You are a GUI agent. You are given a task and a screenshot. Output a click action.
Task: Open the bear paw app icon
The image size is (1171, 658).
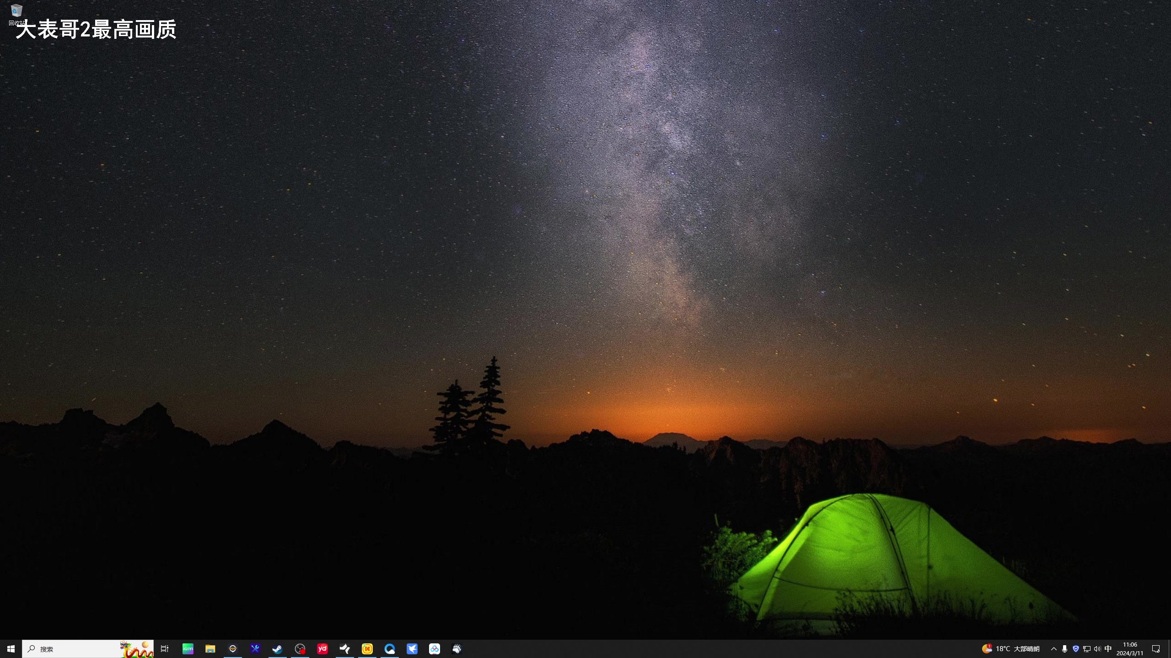[457, 649]
